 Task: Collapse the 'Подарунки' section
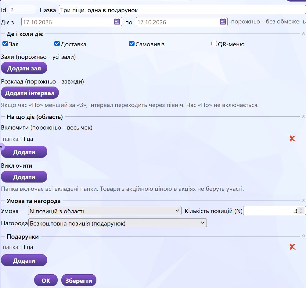304,236
